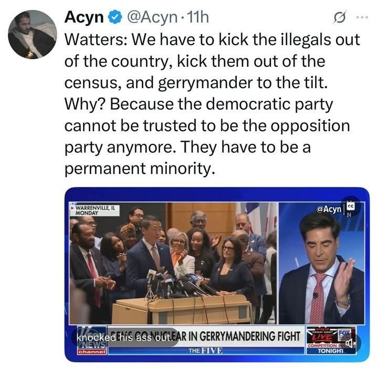378x369 pixels.
Task: Open Acyn's profile picture avatar
Action: 33,35
